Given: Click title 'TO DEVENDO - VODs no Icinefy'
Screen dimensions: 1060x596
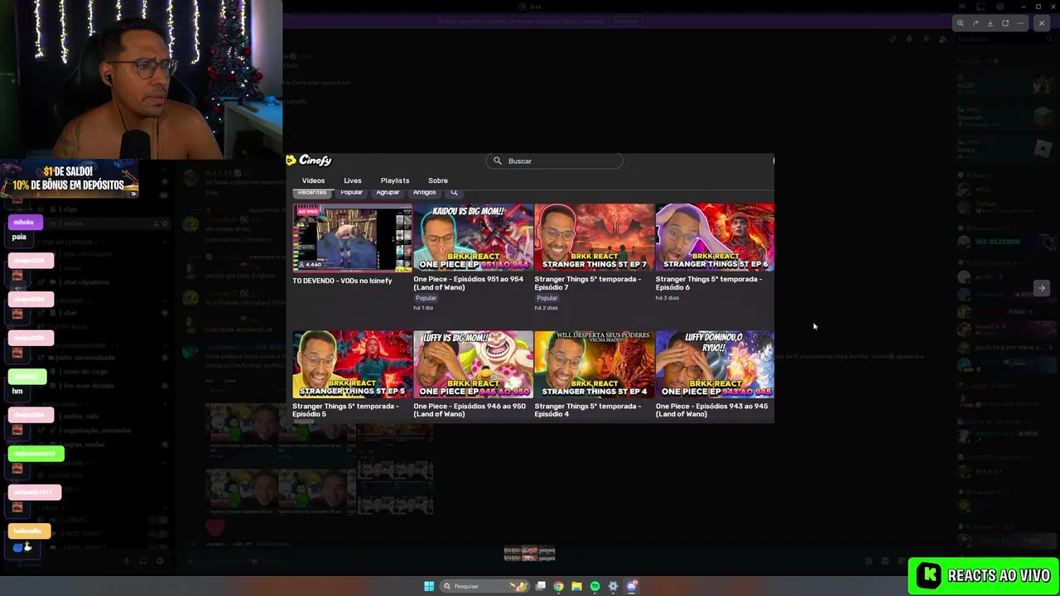Looking at the screenshot, I should tap(342, 281).
